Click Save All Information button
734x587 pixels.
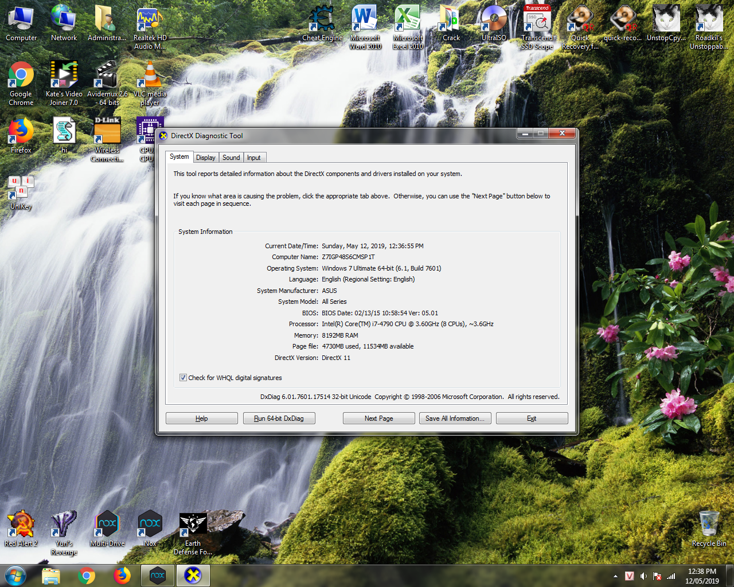pyautogui.click(x=455, y=418)
